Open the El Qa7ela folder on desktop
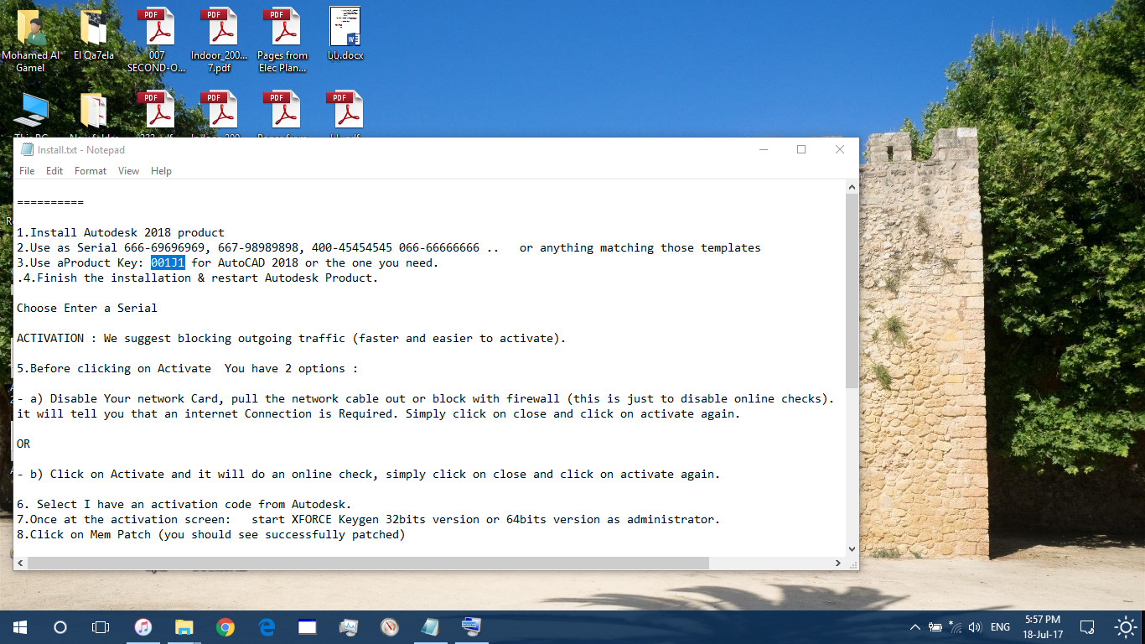This screenshot has height=644, width=1145. (94, 36)
